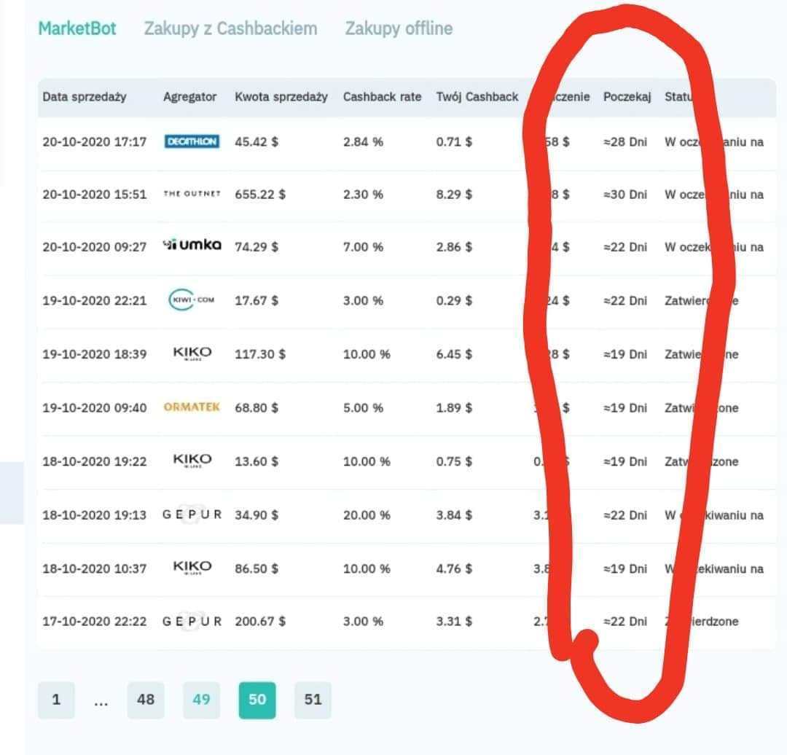This screenshot has height=755, width=787.
Task: Open page 49 of the results
Action: [201, 700]
